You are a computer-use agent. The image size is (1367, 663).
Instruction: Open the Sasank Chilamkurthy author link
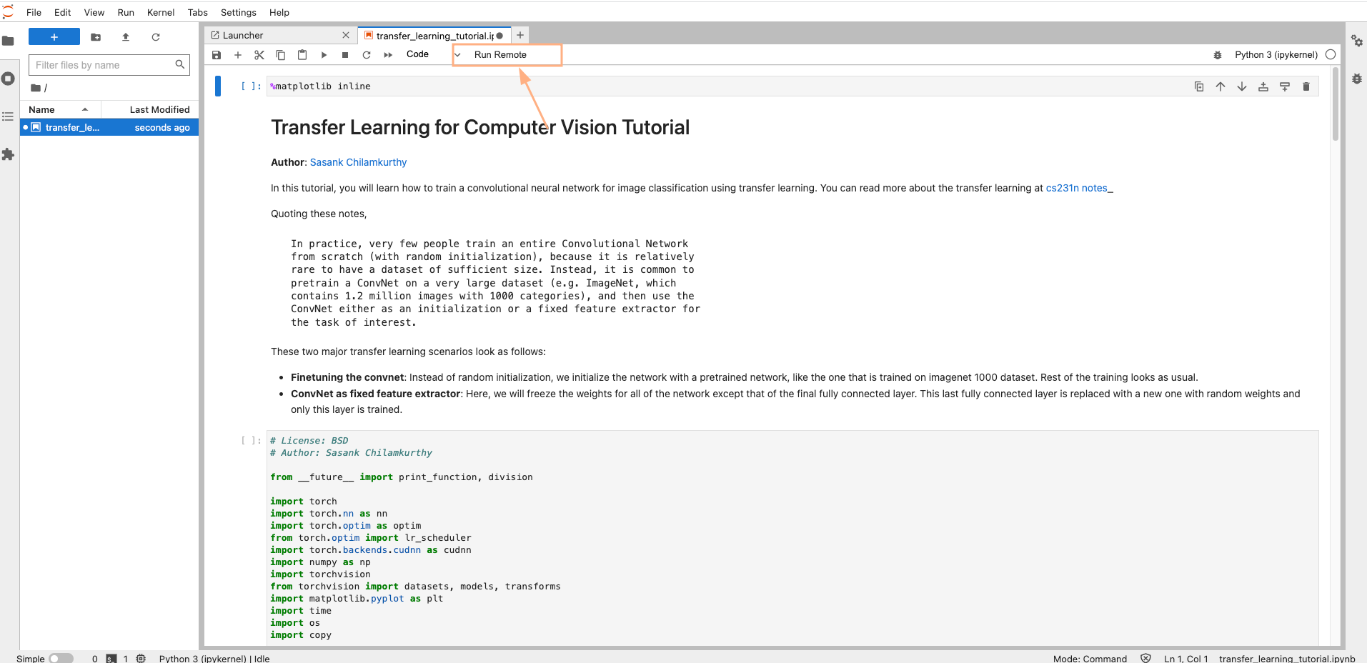(358, 162)
